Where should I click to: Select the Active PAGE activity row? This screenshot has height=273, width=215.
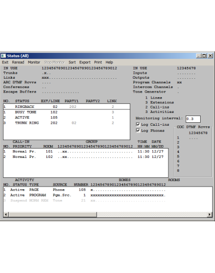point(107,190)
